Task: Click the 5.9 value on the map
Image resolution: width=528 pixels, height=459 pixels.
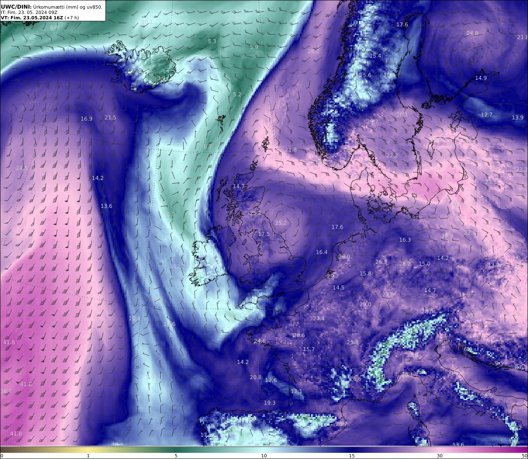Action: (x=254, y=47)
